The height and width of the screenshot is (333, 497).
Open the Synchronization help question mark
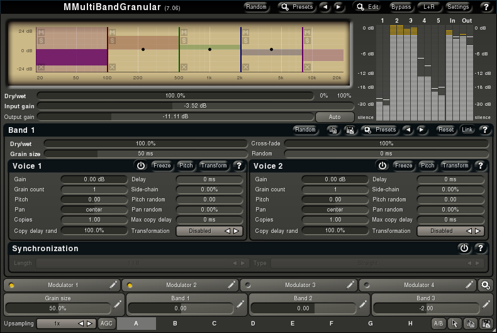point(481,249)
